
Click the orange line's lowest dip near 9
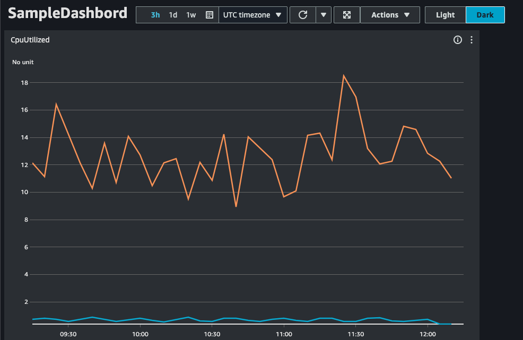[x=236, y=206]
